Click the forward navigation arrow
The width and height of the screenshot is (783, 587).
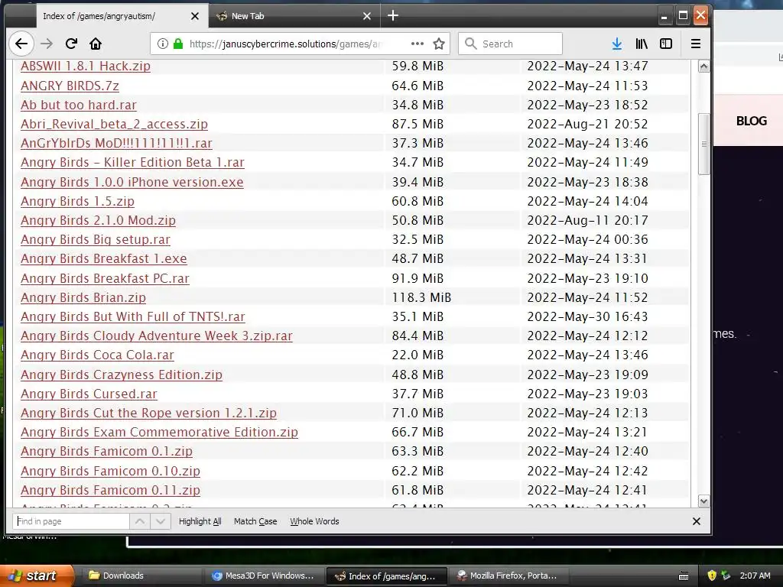47,44
